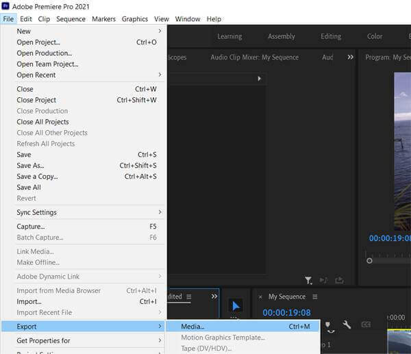411x354 pixels.
Task: Open the Sequence menu
Action: coord(71,19)
